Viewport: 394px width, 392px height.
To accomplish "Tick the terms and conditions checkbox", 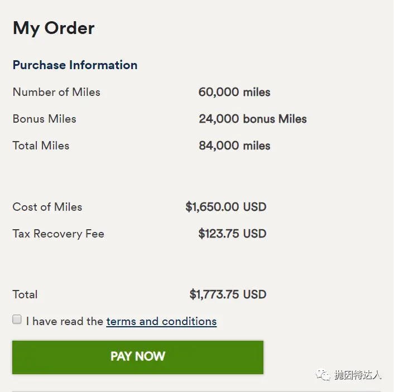I will click(17, 320).
